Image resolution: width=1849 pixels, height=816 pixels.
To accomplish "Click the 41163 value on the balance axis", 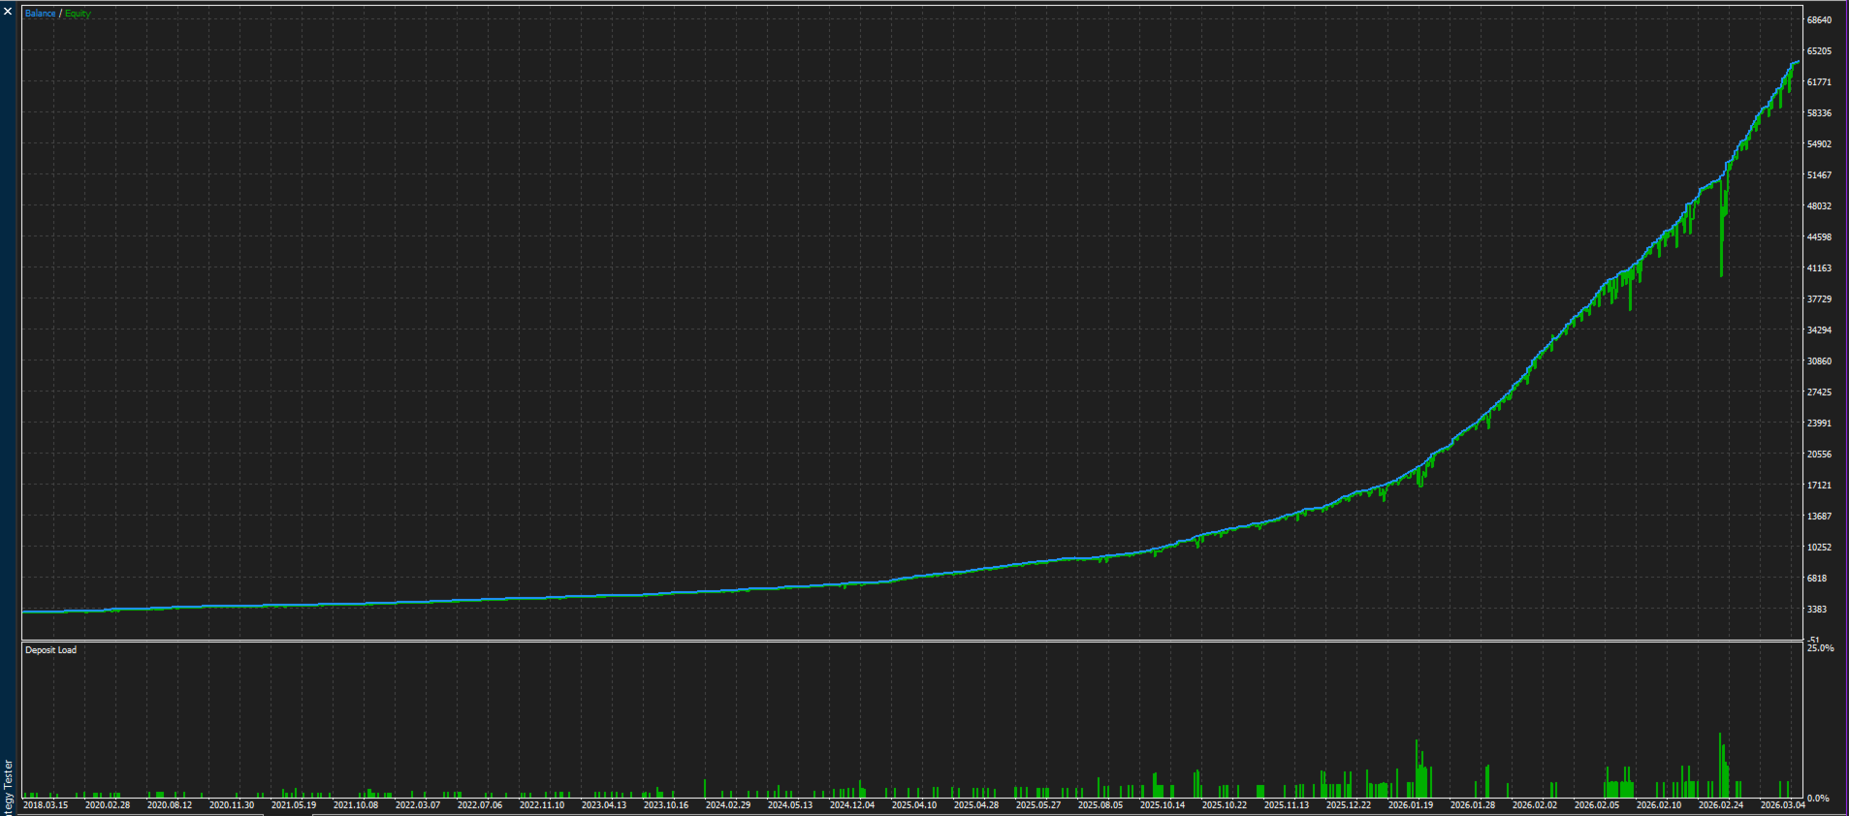I will pos(1819,268).
